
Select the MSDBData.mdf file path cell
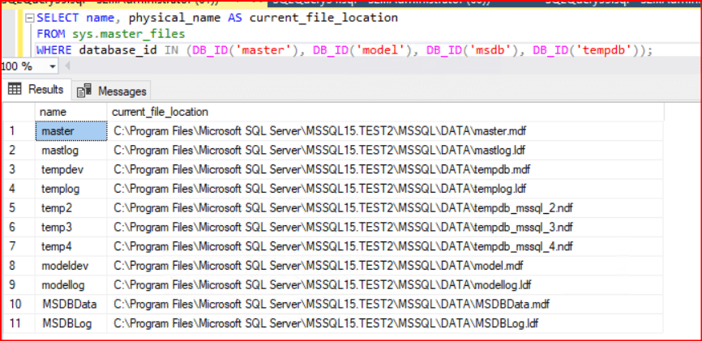tap(331, 305)
